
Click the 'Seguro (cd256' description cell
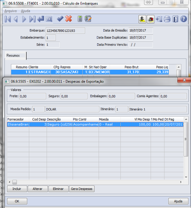click(x=60, y=125)
